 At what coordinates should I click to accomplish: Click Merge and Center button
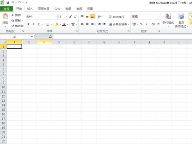pos(118,24)
